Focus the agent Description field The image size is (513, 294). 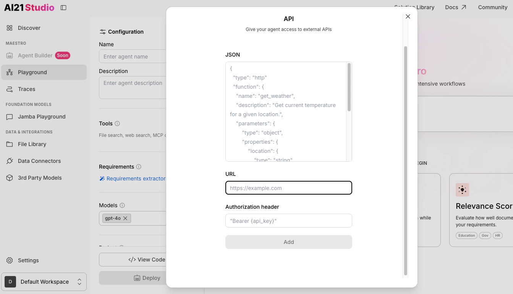[x=133, y=88]
